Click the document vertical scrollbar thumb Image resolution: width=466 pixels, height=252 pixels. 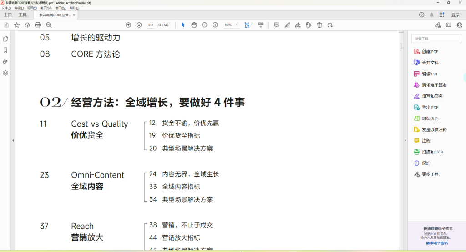401,46
